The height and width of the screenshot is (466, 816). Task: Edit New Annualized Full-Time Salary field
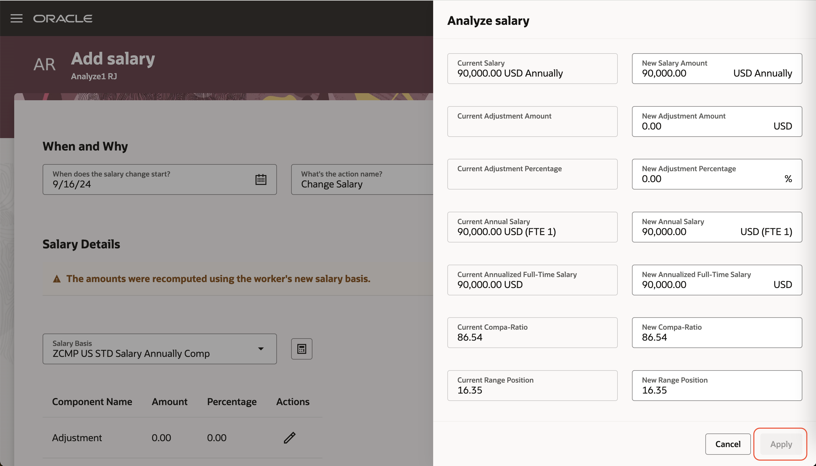(x=717, y=280)
